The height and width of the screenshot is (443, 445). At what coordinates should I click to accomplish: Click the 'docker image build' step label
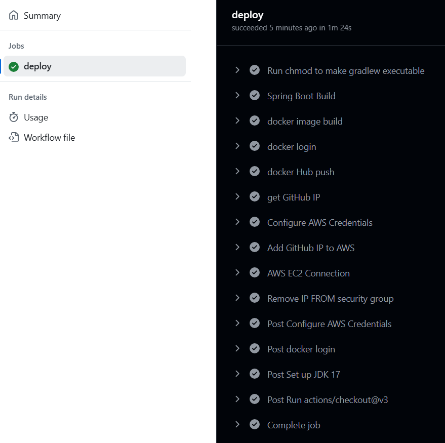pos(305,122)
